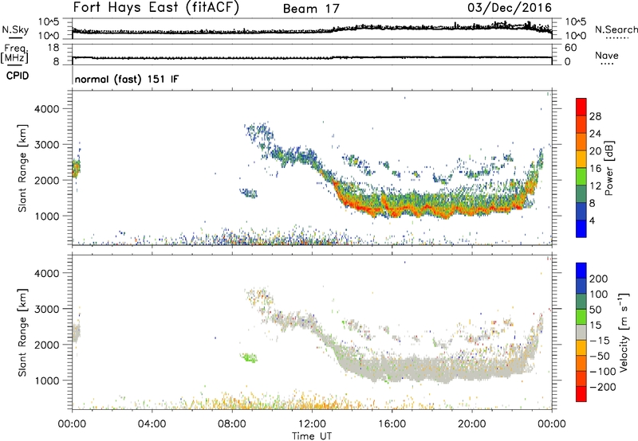The width and height of the screenshot is (638, 441).
Task: Click the power color bar
Action: coord(581,168)
